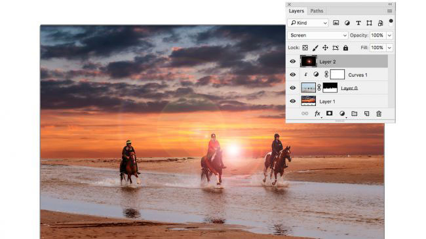Create a new layer icon

(367, 113)
